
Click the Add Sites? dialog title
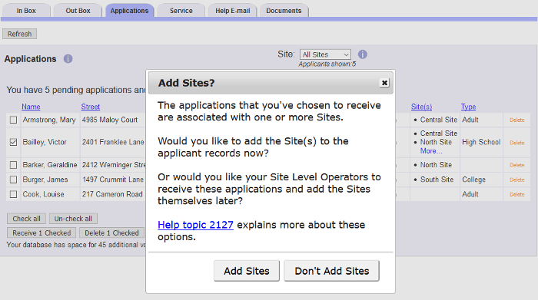pos(186,83)
